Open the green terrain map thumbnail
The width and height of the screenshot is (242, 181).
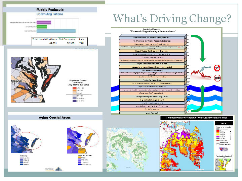tap(132, 149)
